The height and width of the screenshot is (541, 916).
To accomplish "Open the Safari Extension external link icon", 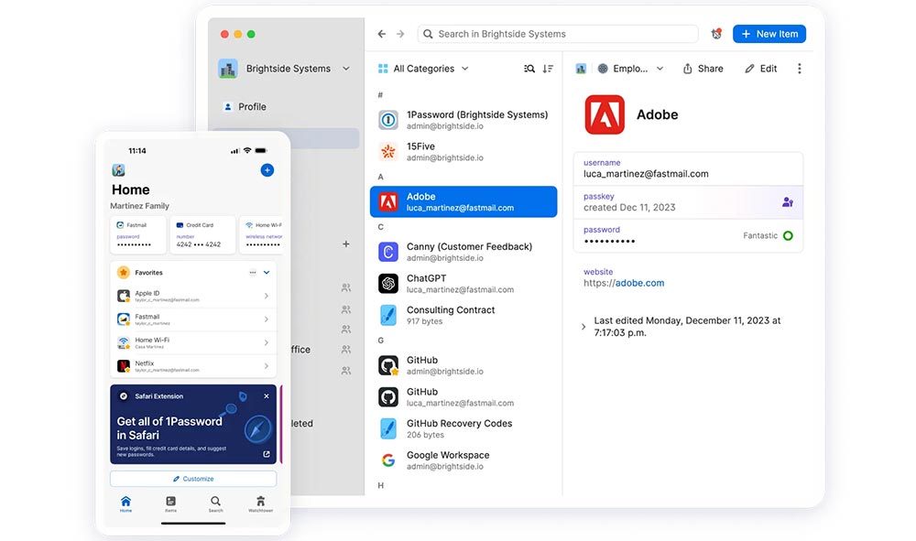I will pyautogui.click(x=267, y=454).
